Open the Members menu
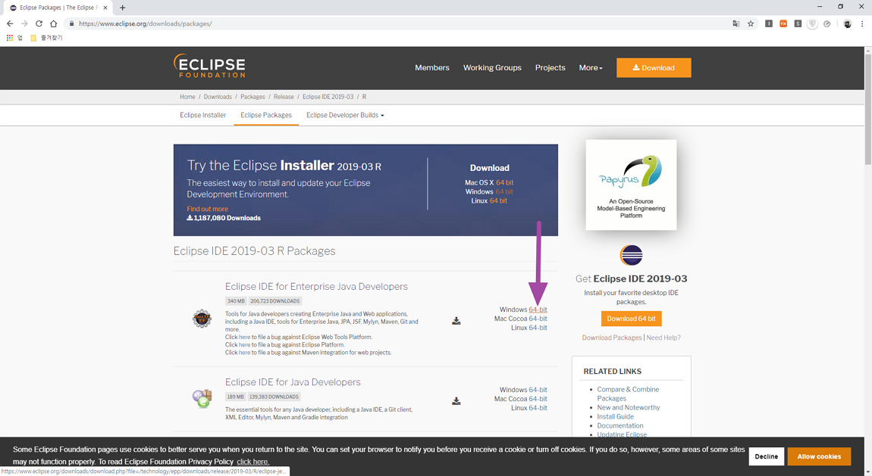 (x=432, y=67)
